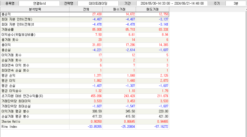Select win rate value 85.71%
Viewport: 247px width, 137px height.
pos(130,30)
